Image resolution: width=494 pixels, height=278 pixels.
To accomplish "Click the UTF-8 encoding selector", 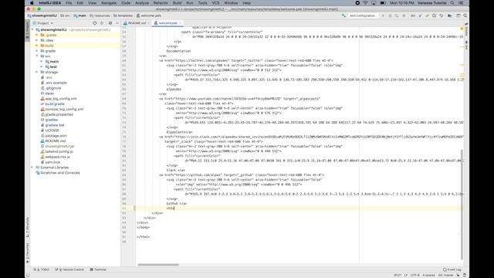I will coord(415,275).
